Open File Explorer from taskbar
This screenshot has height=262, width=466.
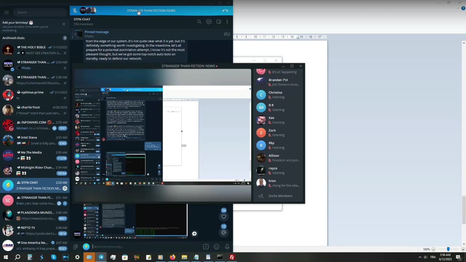coord(184,257)
